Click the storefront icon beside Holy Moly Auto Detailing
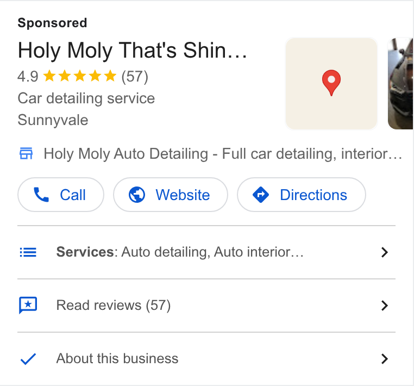The width and height of the screenshot is (414, 386). [26, 153]
